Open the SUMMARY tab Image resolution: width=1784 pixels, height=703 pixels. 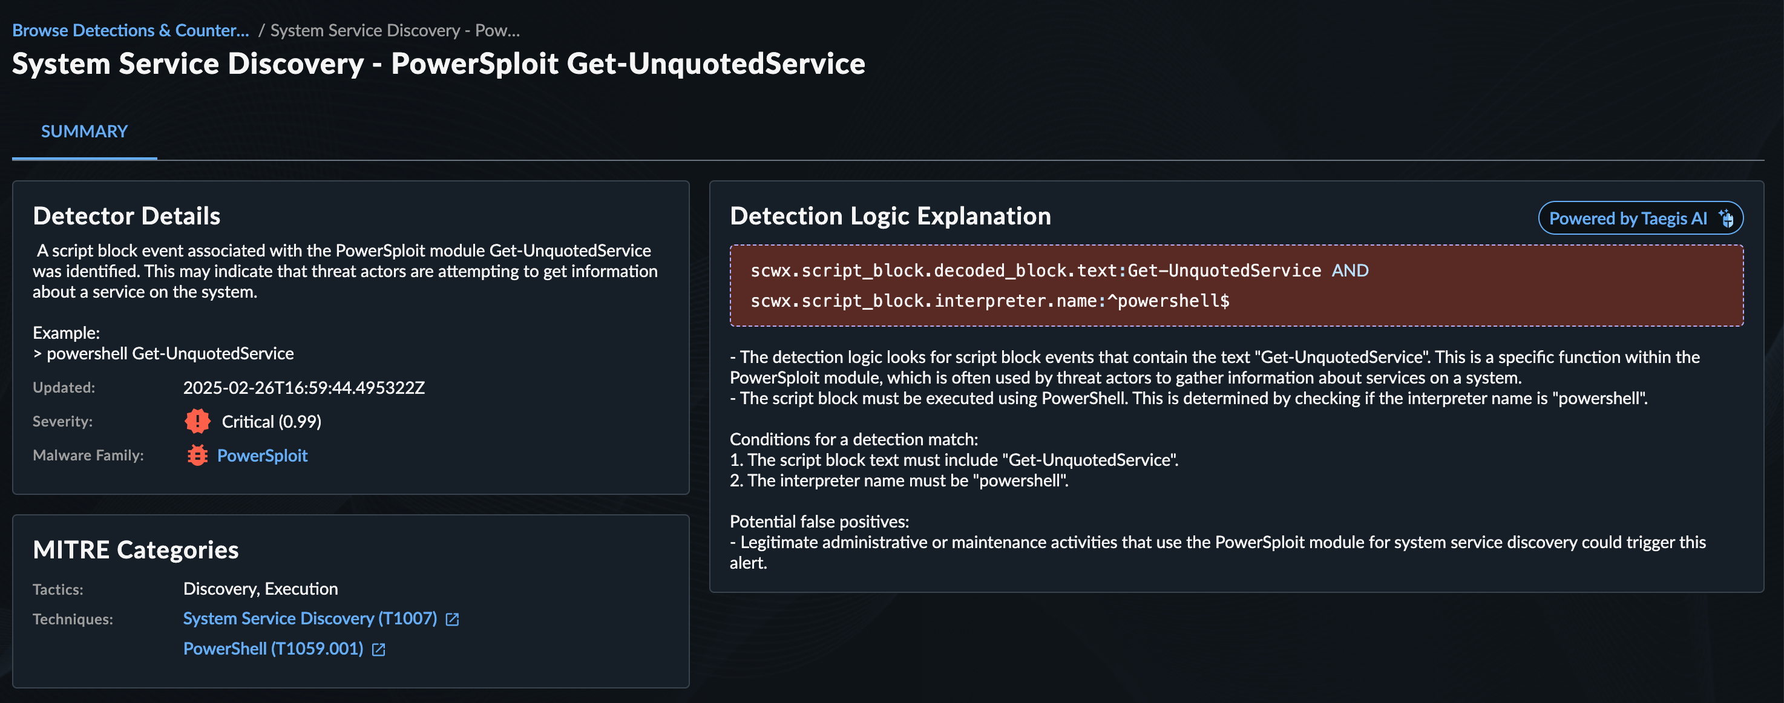(85, 132)
